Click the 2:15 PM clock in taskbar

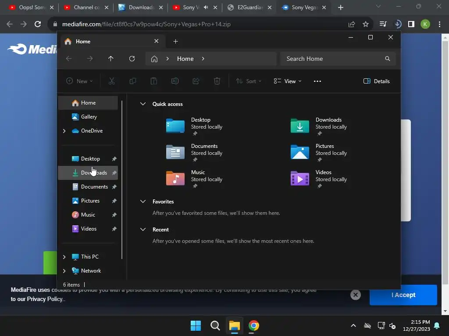click(x=417, y=325)
